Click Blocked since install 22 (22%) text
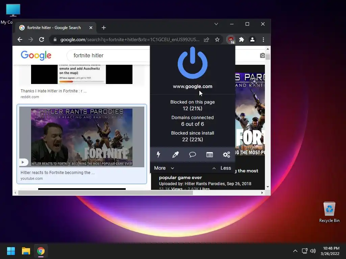Screen dimensions: 346x259 192,136
